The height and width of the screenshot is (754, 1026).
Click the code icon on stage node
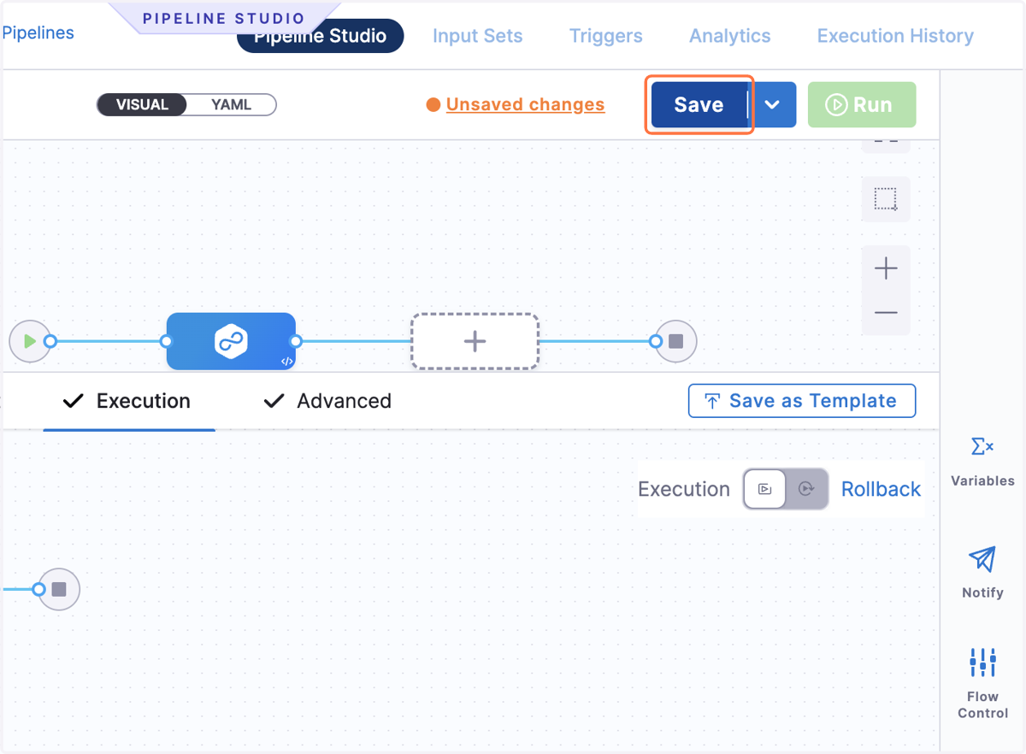tap(287, 361)
